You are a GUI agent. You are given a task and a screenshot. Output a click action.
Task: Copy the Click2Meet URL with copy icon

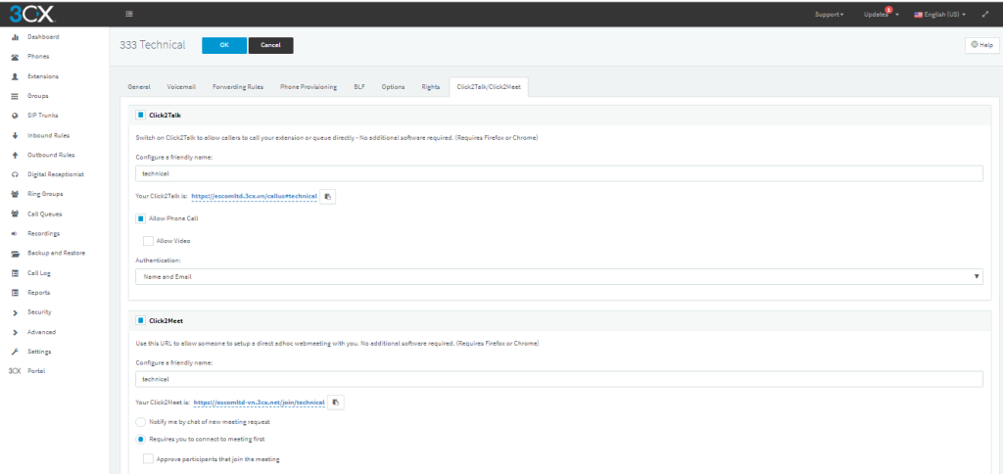336,403
